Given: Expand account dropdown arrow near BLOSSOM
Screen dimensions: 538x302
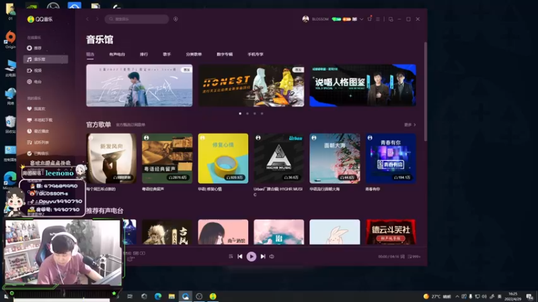Looking at the screenshot, I should (x=361, y=19).
